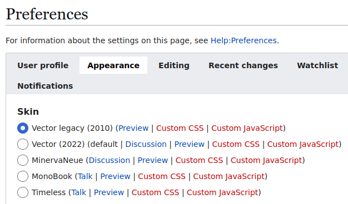
Task: Open Custom CSS for Timeless
Action: (x=155, y=192)
